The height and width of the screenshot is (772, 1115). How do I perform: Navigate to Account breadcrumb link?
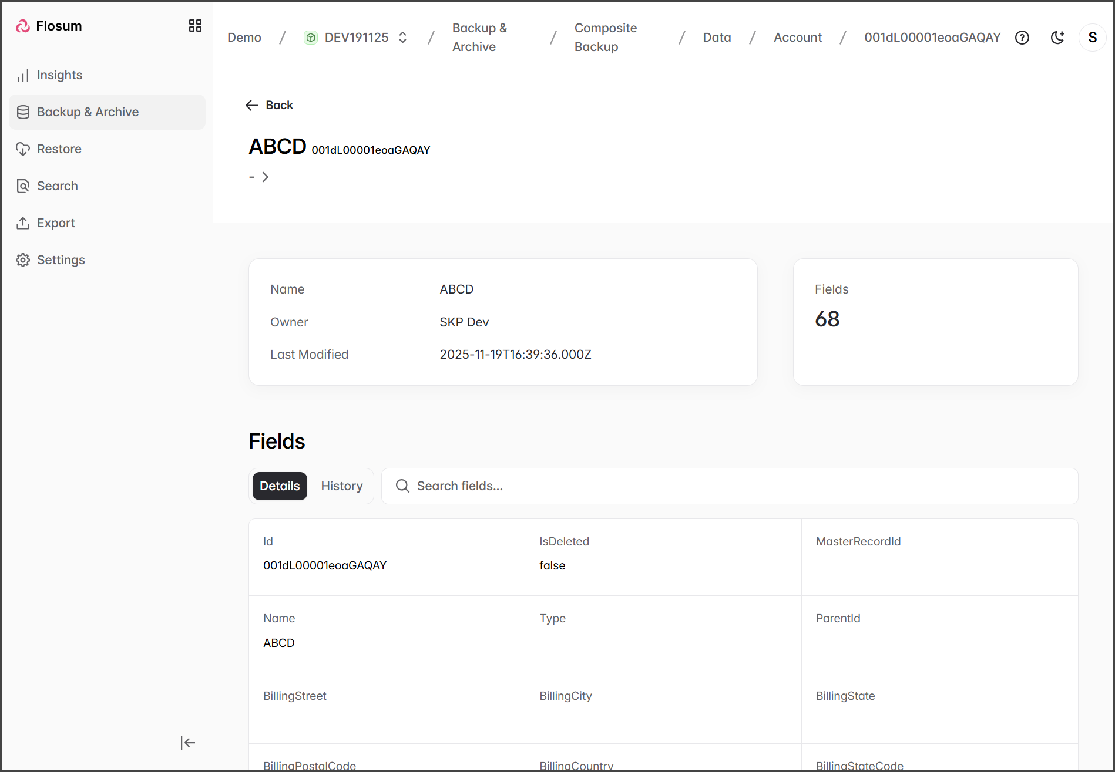tap(797, 38)
